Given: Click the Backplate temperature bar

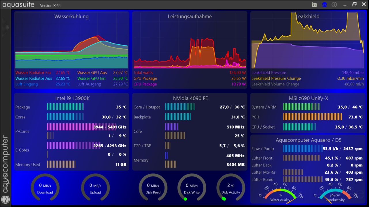Looking at the screenshot, I should [x=178, y=117].
